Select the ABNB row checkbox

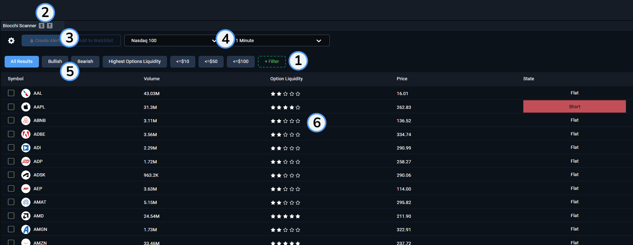click(11, 120)
